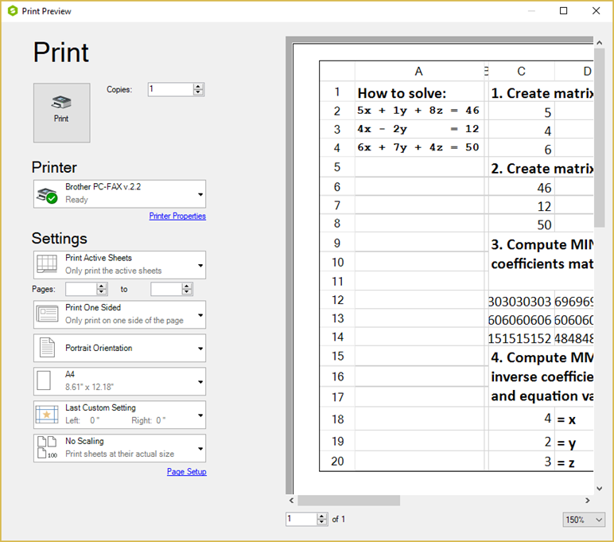Click the '6x + 7y + 4z = 50' equation

click(418, 147)
